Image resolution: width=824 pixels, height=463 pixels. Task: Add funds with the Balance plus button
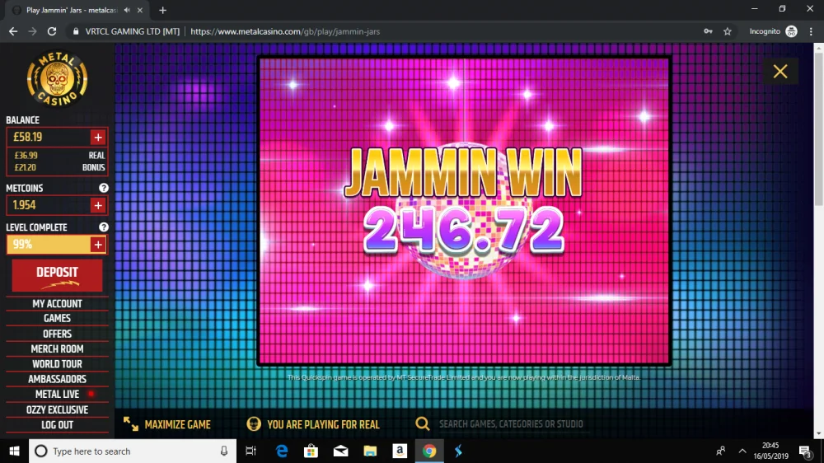pyautogui.click(x=98, y=137)
